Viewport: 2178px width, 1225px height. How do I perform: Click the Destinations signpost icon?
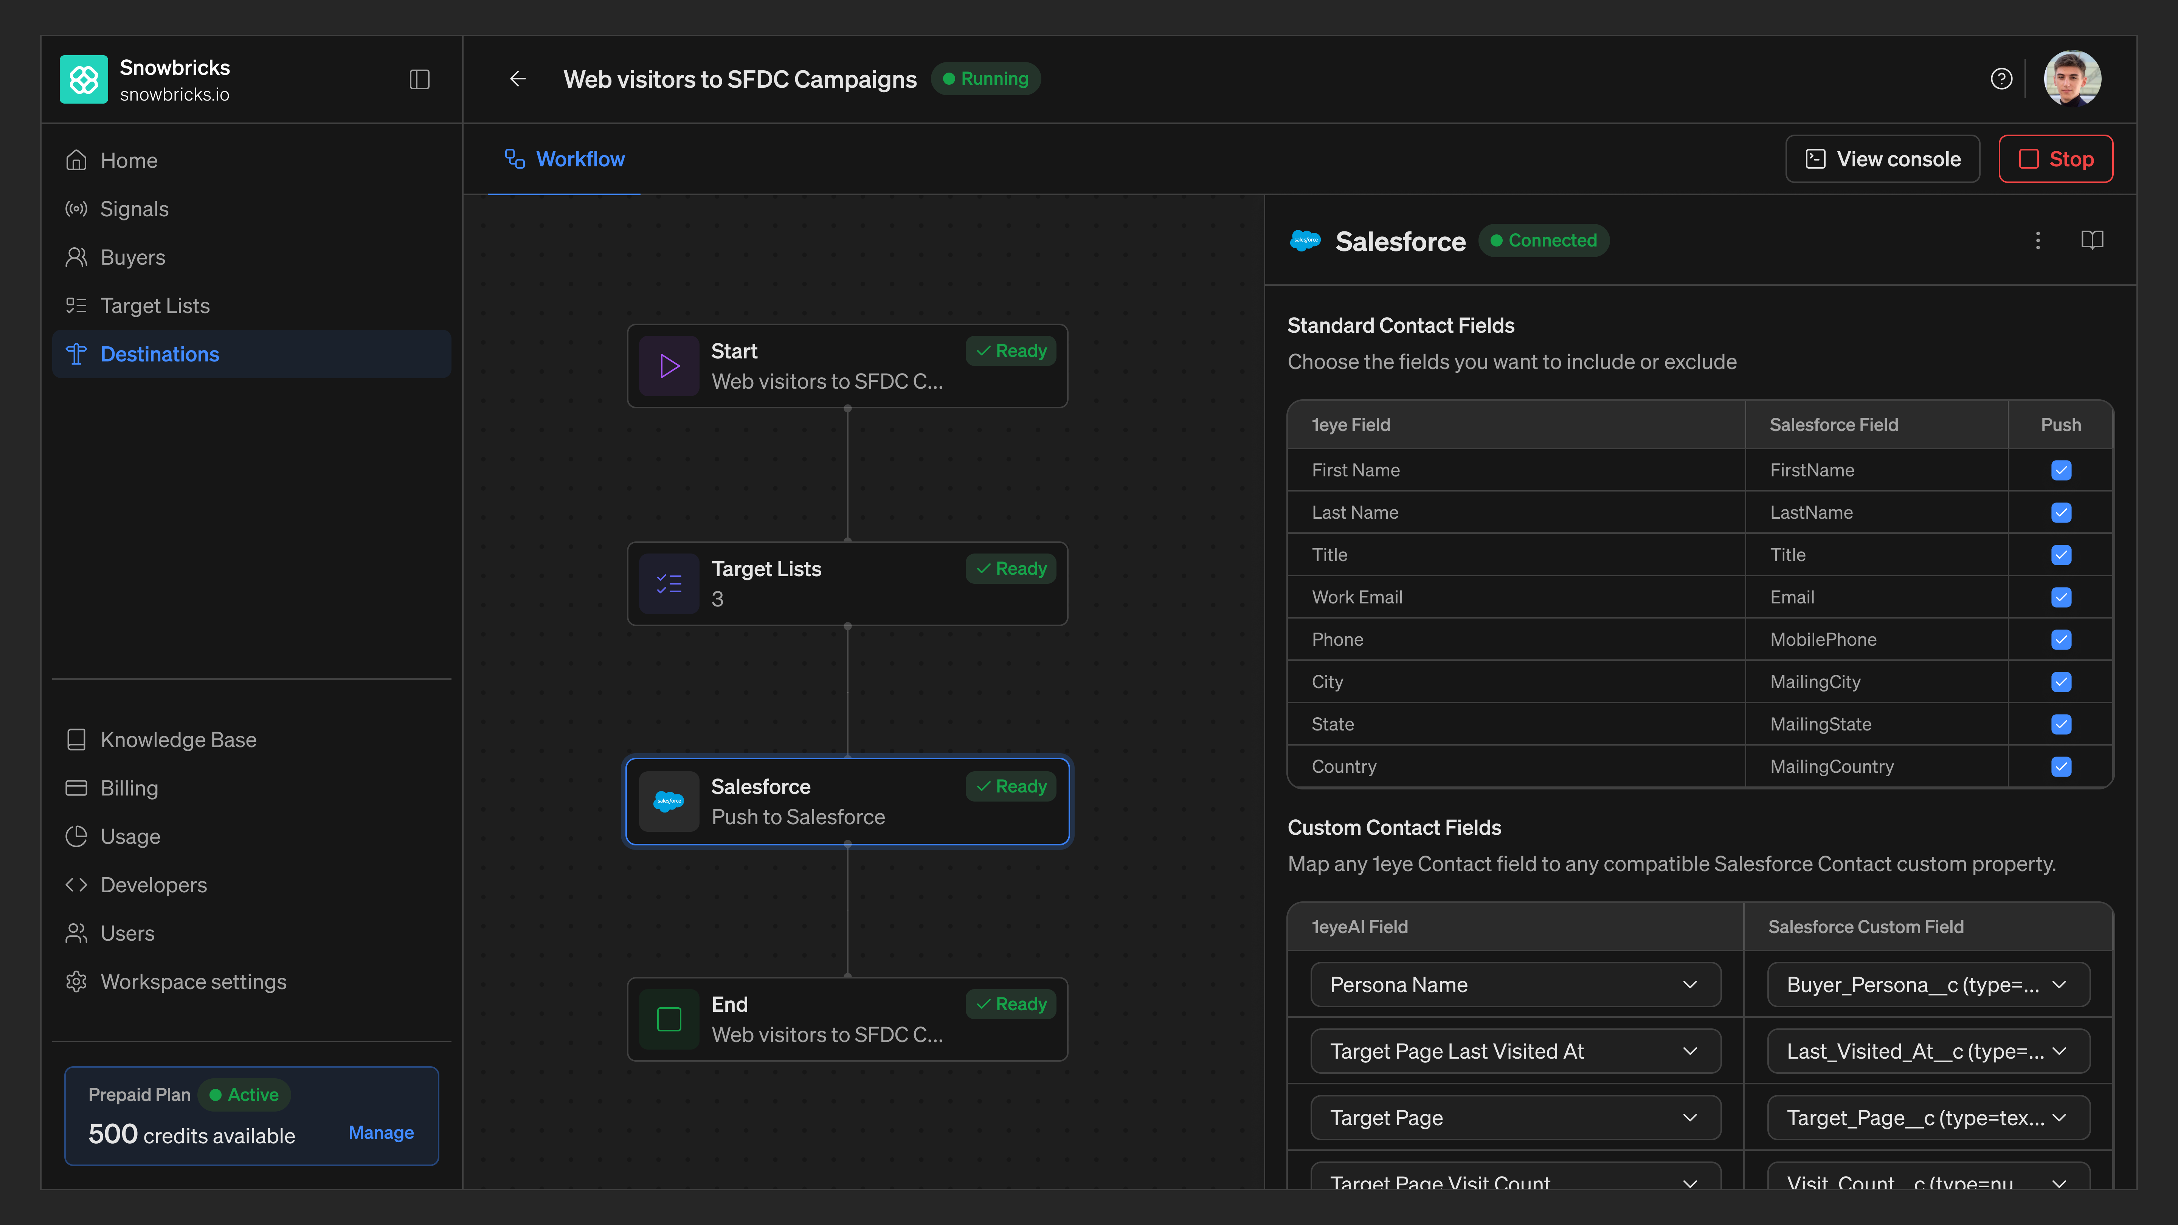click(x=76, y=354)
